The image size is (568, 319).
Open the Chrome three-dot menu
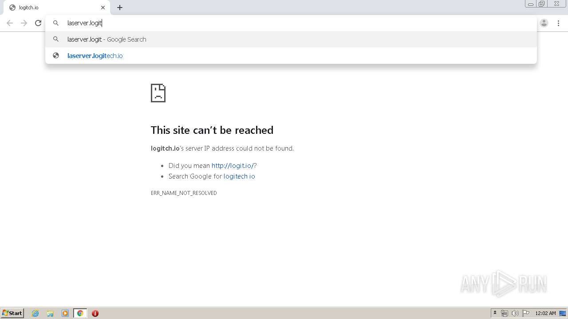pyautogui.click(x=558, y=23)
